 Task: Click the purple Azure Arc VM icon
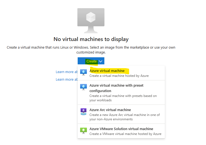coord(83,112)
